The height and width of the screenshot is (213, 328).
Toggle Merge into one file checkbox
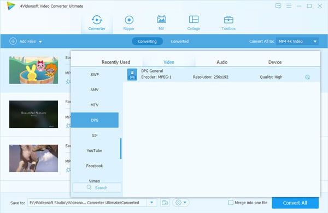pyautogui.click(x=231, y=203)
